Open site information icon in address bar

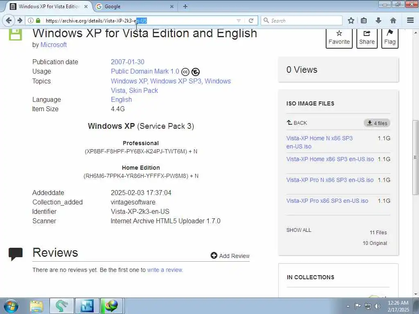31,20
